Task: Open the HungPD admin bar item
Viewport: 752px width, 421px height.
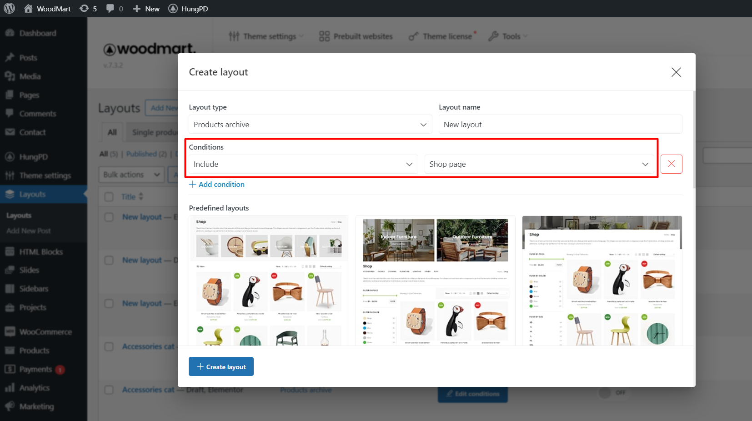Action: pos(188,9)
